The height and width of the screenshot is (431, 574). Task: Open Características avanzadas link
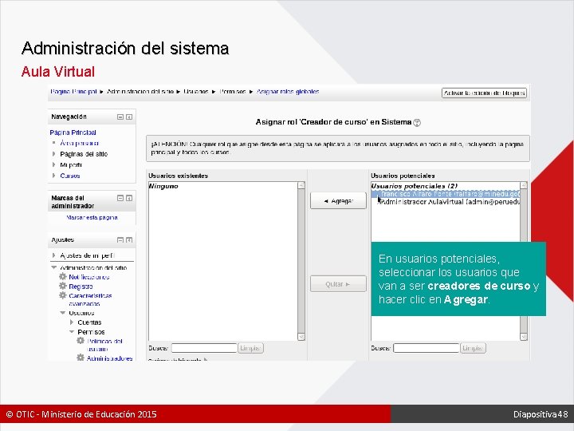90,299
